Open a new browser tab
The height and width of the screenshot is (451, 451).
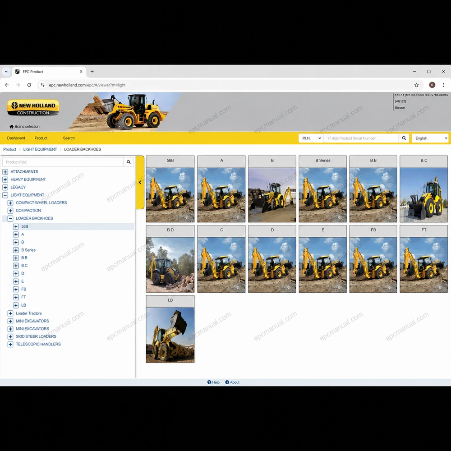[92, 72]
